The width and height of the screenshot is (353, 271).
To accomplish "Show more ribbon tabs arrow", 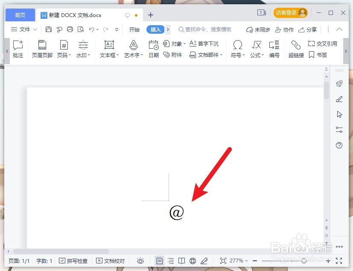I will (168, 29).
